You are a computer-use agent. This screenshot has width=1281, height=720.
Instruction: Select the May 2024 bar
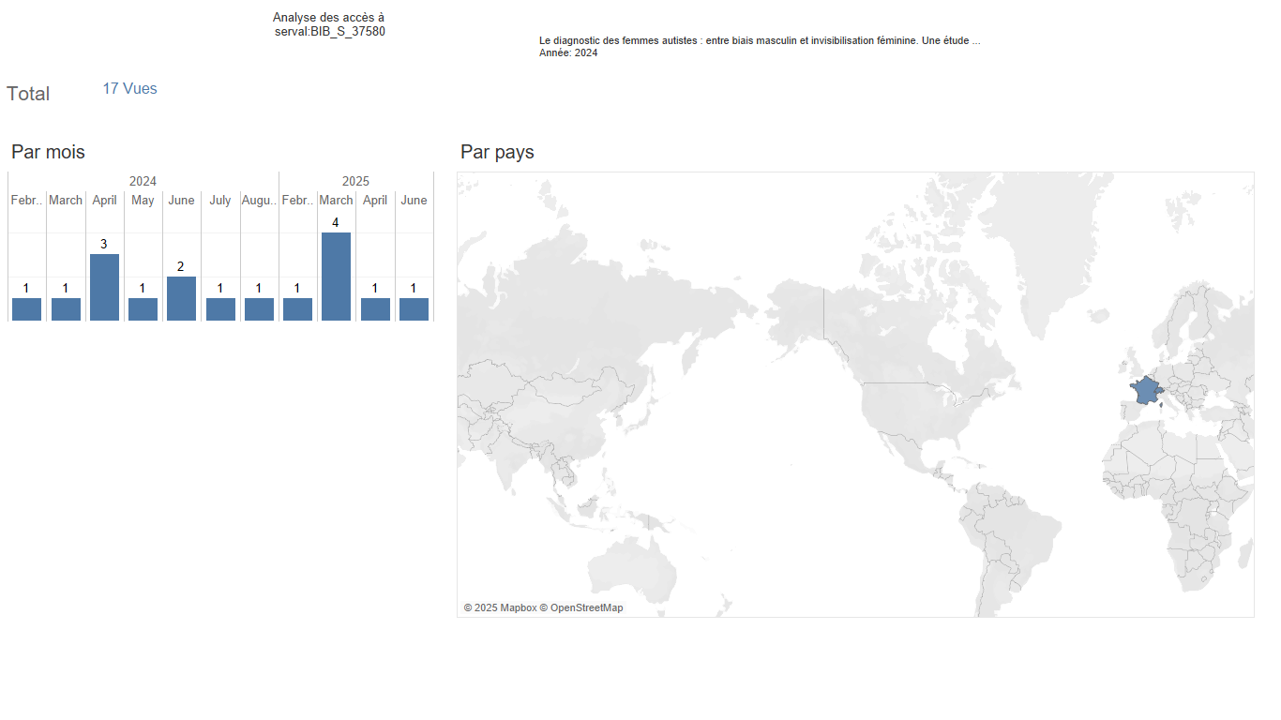click(x=143, y=309)
